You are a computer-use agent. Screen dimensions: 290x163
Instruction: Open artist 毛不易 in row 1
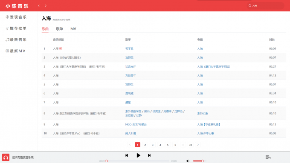pyautogui.click(x=129, y=49)
